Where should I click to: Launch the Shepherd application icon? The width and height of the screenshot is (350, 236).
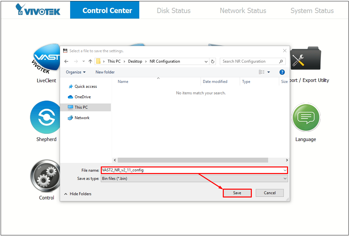45,117
